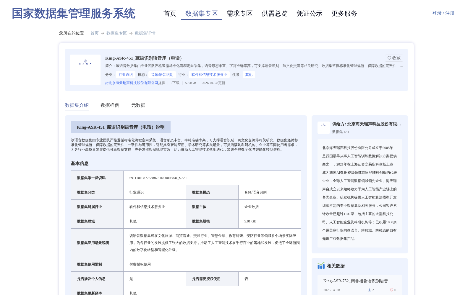Open 凭证公示 in top navigation
Screen dimensions: 473x295
(310, 14)
